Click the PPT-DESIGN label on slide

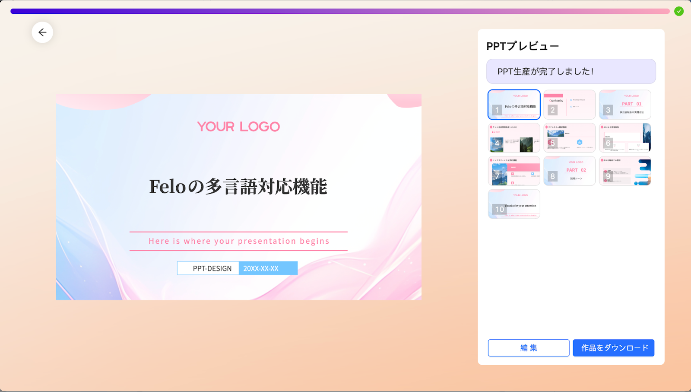208,268
